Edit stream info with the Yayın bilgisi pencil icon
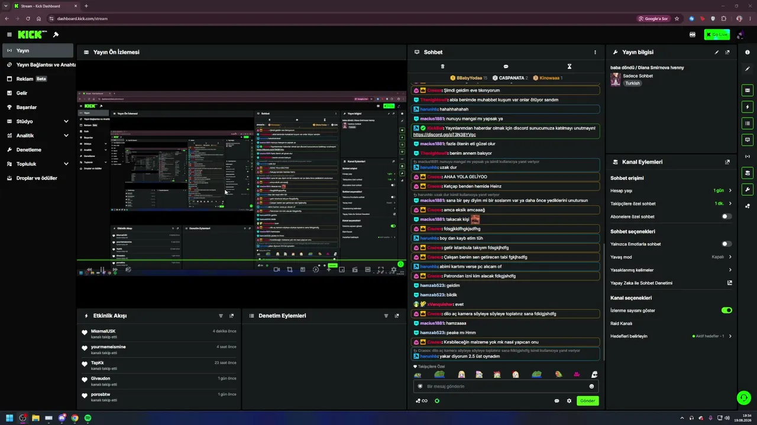757x425 pixels. (x=717, y=52)
